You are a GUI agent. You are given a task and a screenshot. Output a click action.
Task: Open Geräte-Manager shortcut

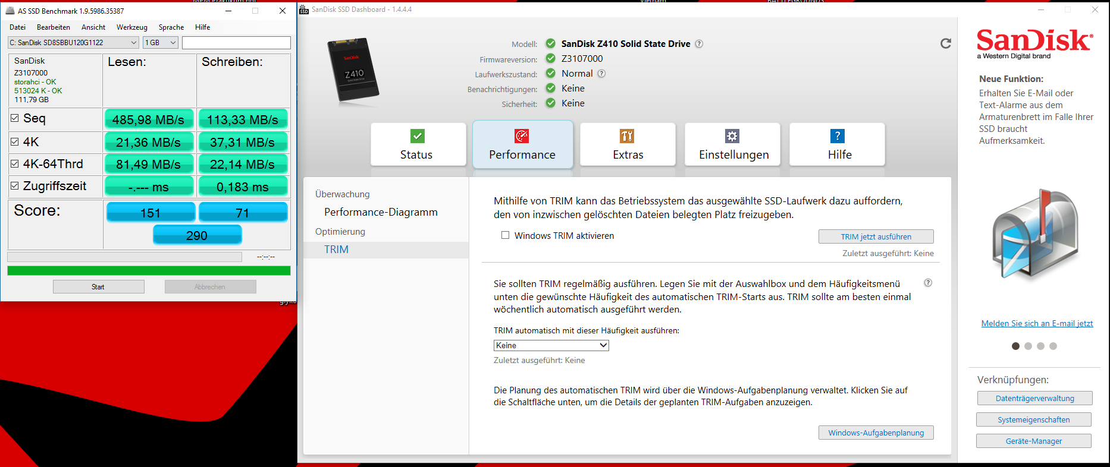1034,441
